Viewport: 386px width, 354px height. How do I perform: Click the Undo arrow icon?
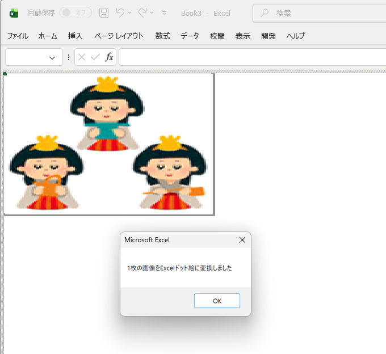(120, 13)
